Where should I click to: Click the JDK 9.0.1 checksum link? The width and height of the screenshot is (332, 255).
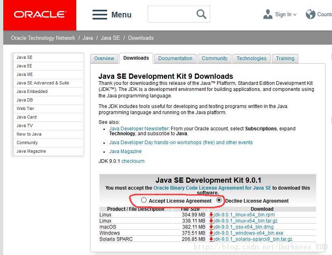133,161
